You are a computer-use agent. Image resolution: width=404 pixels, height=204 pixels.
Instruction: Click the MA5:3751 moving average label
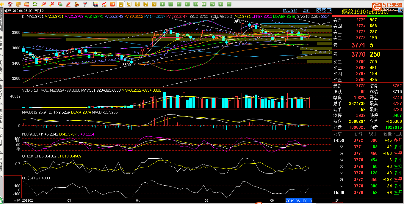pos(35,17)
